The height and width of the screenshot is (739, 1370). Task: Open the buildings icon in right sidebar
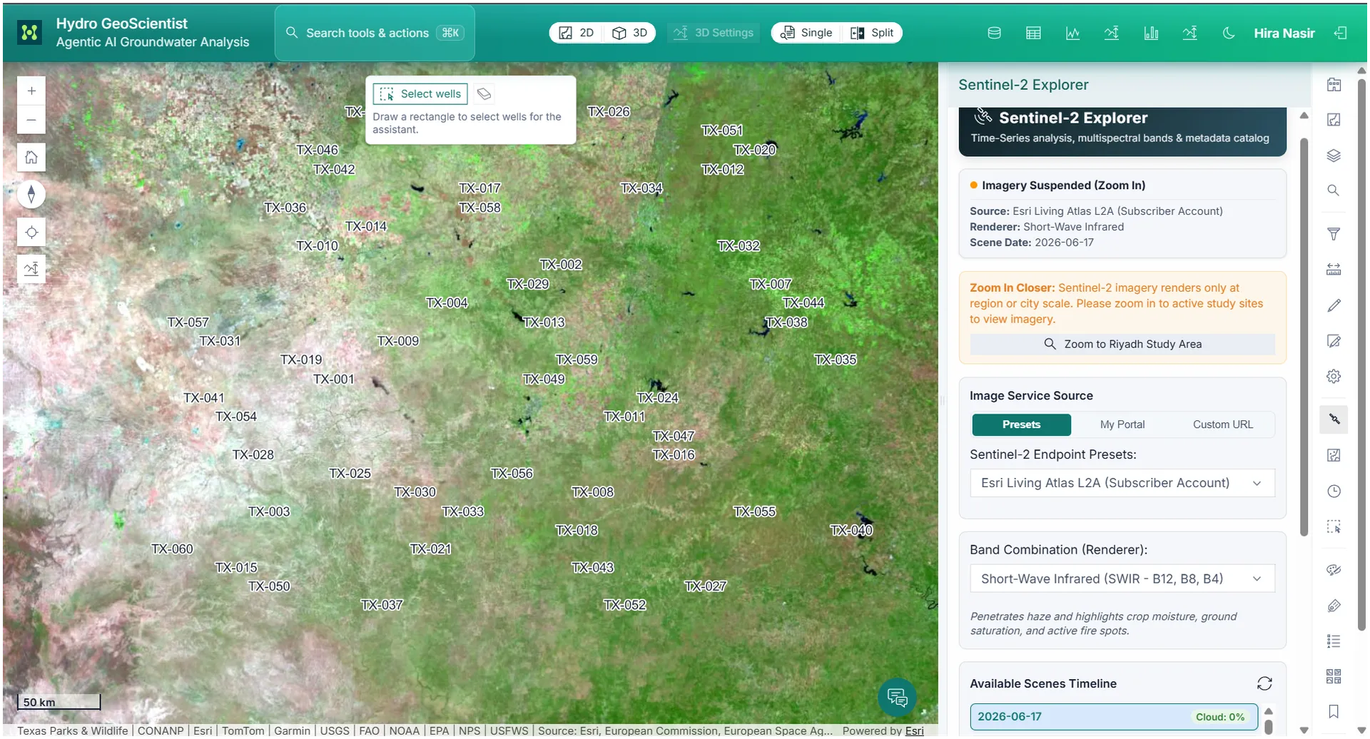click(1334, 84)
